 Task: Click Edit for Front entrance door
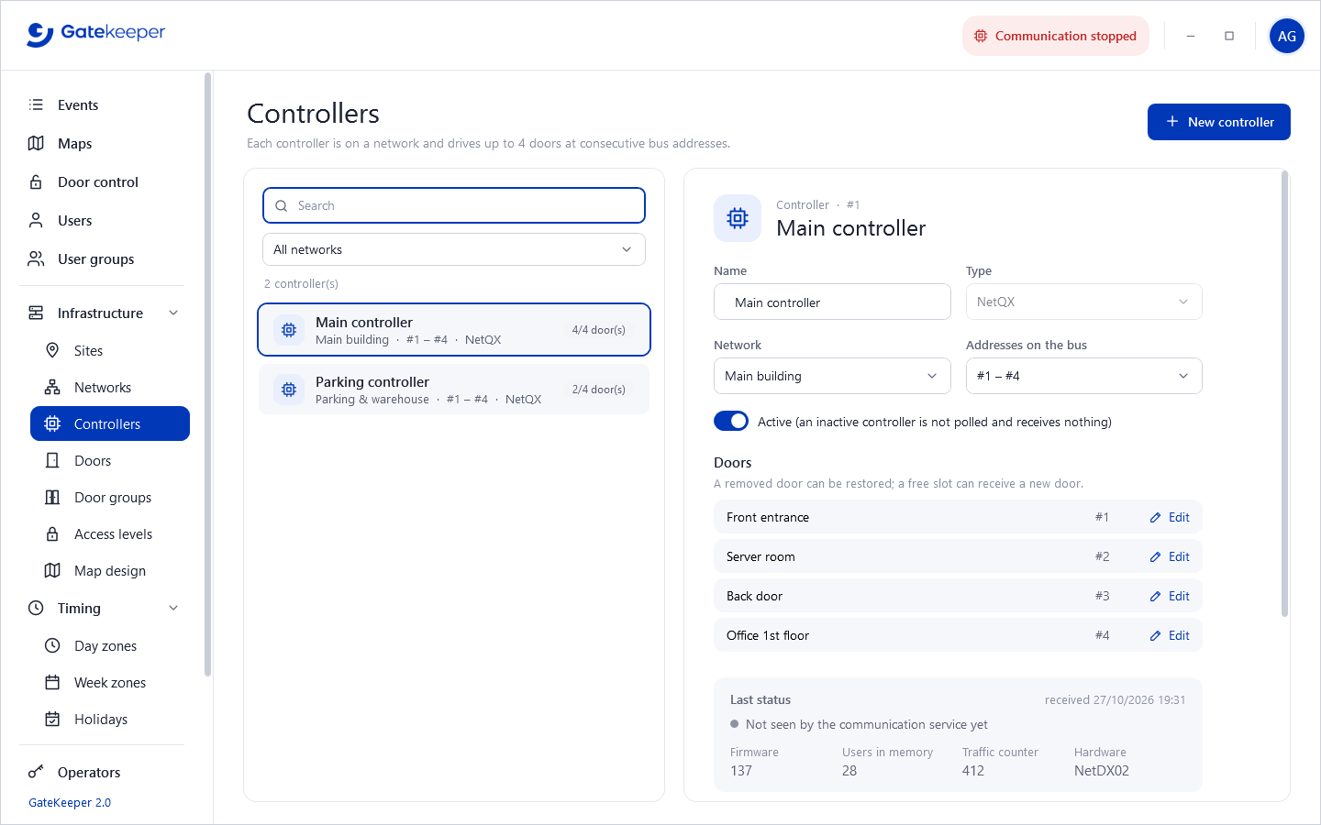[x=1170, y=517]
